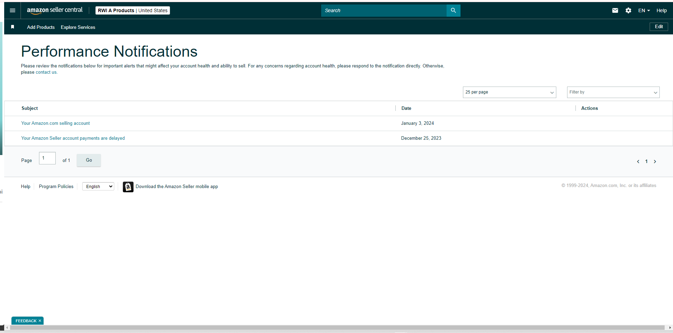Expand the 25 per page dropdown
The height and width of the screenshot is (333, 673).
tap(509, 92)
